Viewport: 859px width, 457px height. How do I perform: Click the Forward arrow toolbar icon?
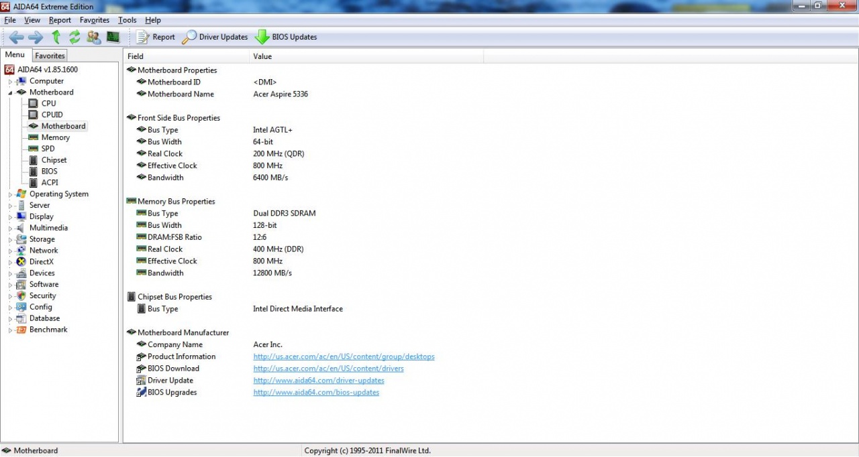36,37
